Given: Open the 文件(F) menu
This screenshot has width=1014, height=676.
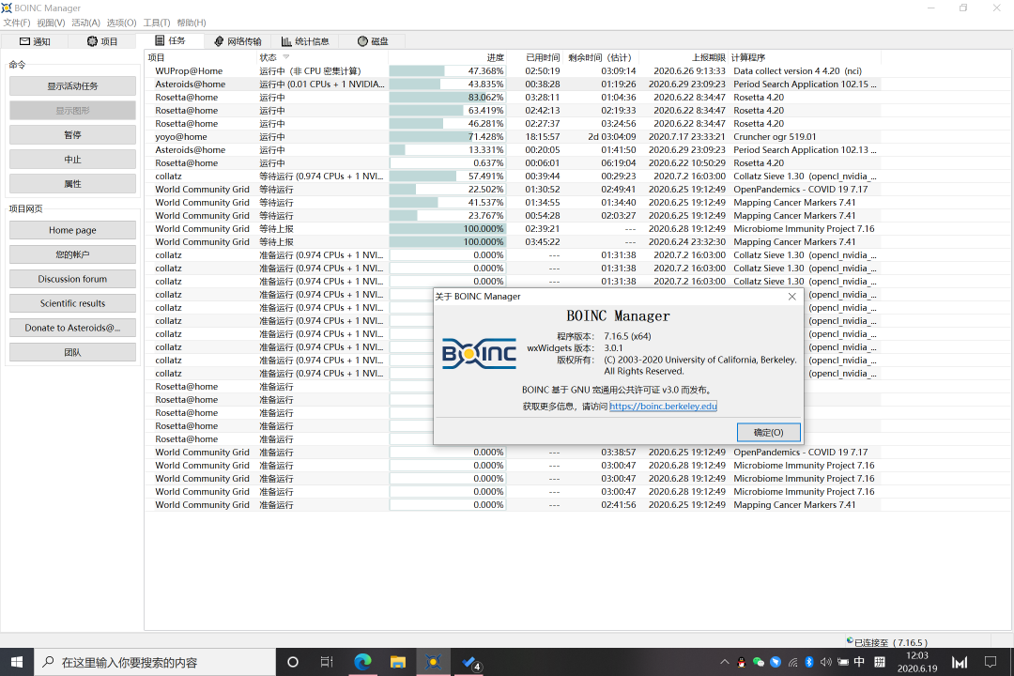Looking at the screenshot, I should point(17,23).
